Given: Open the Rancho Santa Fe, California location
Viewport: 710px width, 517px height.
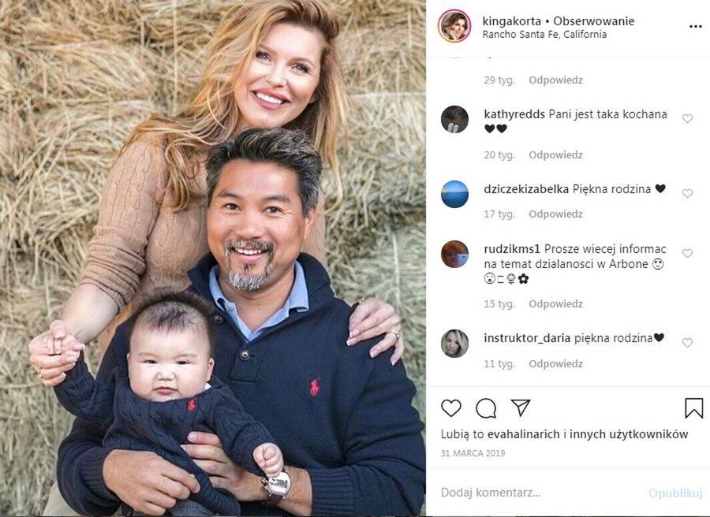Looking at the screenshot, I should click(544, 35).
